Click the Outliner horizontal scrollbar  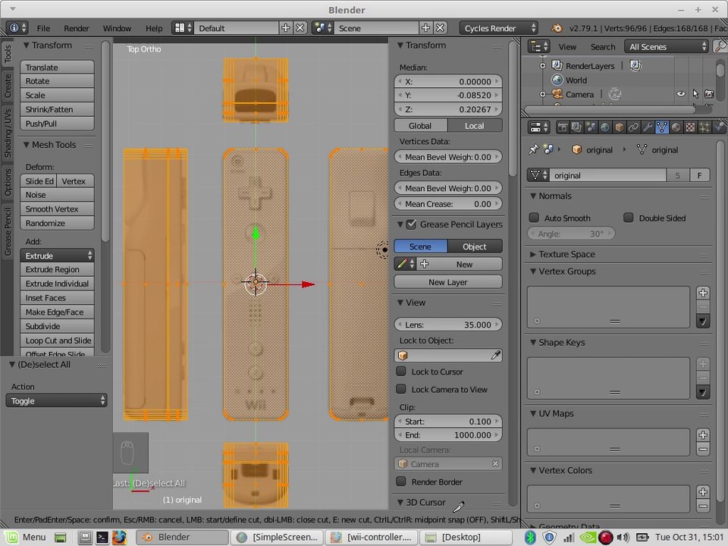point(610,109)
